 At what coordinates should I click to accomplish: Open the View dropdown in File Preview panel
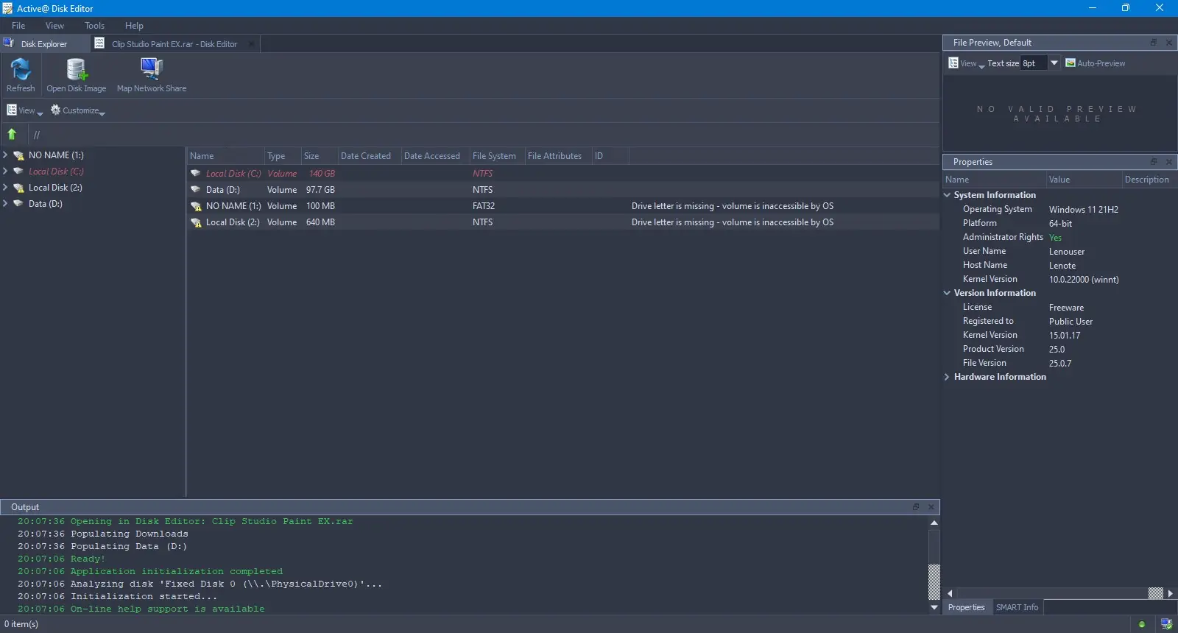(966, 63)
